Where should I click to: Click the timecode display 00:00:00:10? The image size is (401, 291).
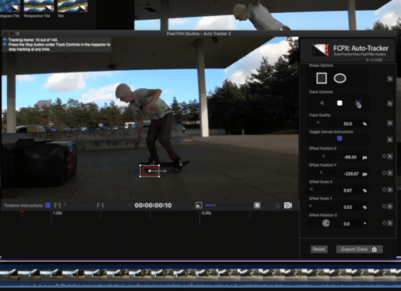pyautogui.click(x=153, y=206)
